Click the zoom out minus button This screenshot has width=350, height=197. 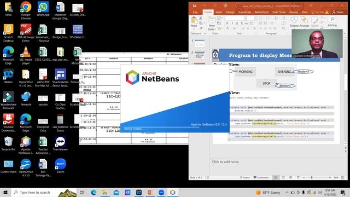click(304, 177)
